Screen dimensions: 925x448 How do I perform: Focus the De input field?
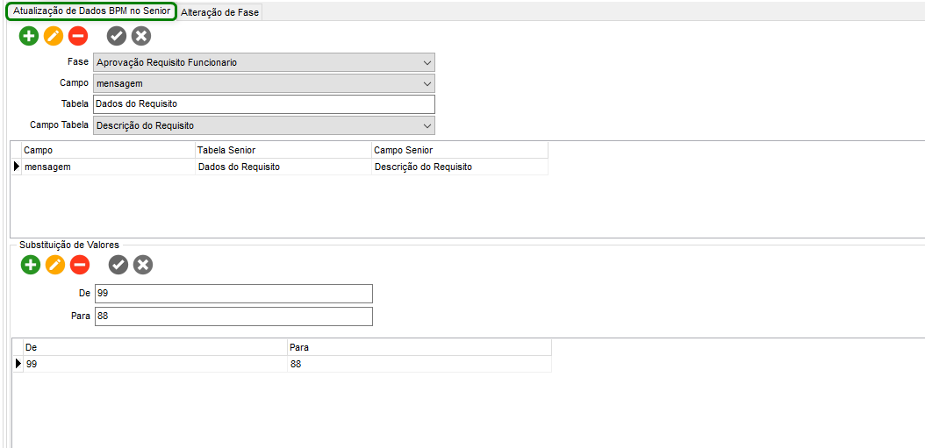pyautogui.click(x=233, y=294)
